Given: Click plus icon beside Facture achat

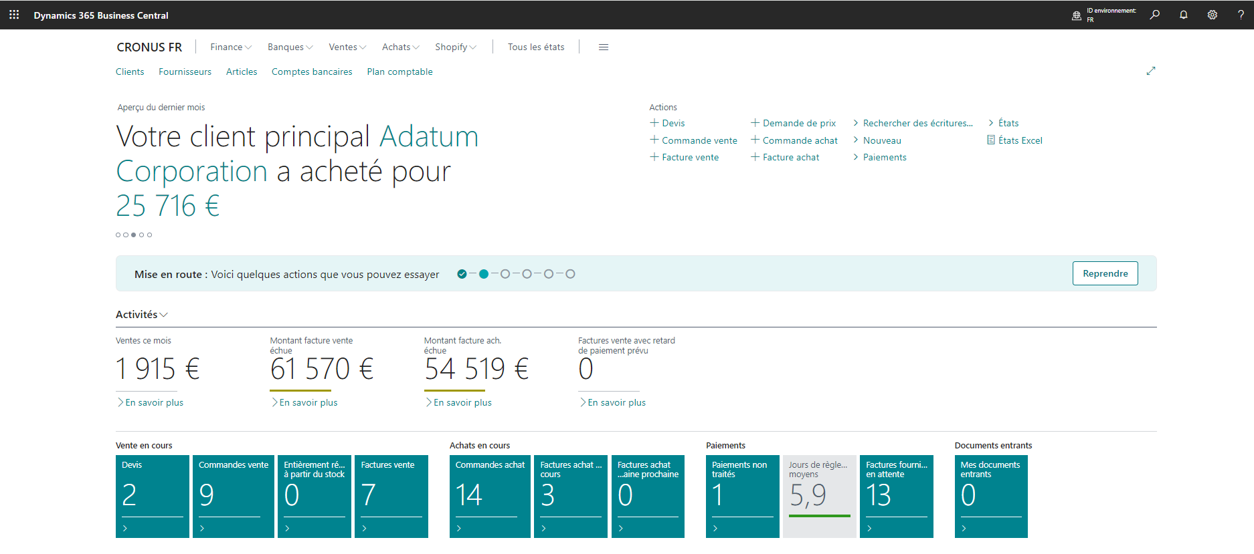Looking at the screenshot, I should point(755,157).
